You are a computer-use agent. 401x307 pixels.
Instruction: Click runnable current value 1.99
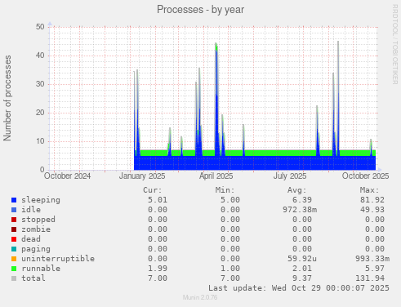coord(158,269)
